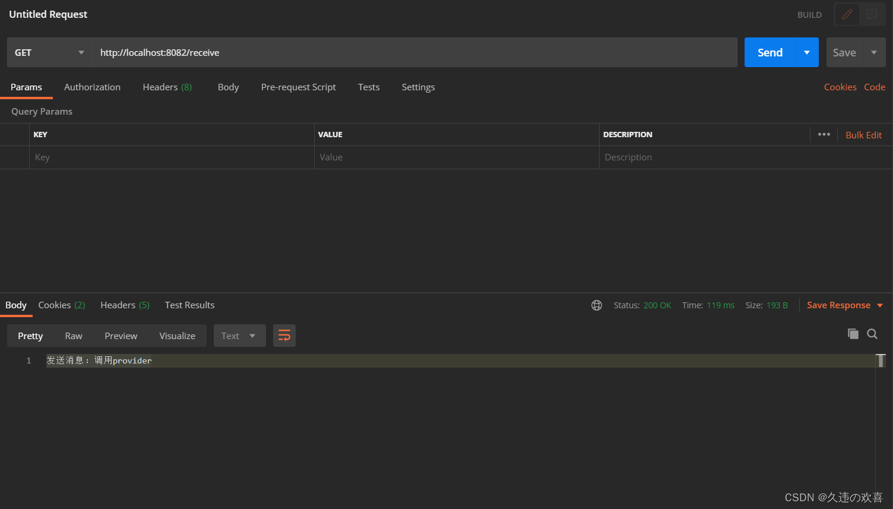Open the comments icon beside the pencil

(872, 14)
